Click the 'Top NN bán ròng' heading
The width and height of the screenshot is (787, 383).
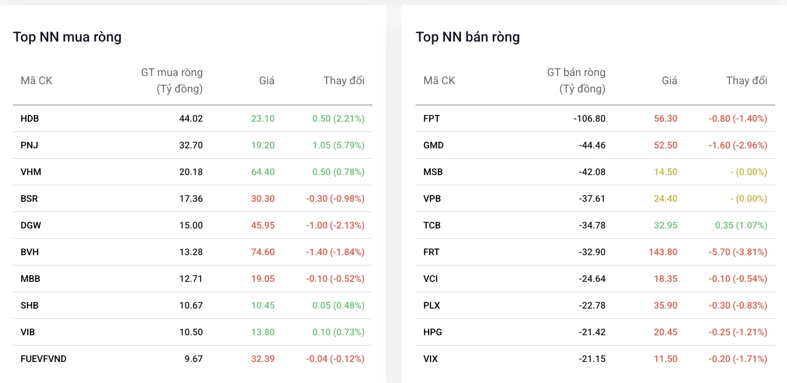[468, 37]
